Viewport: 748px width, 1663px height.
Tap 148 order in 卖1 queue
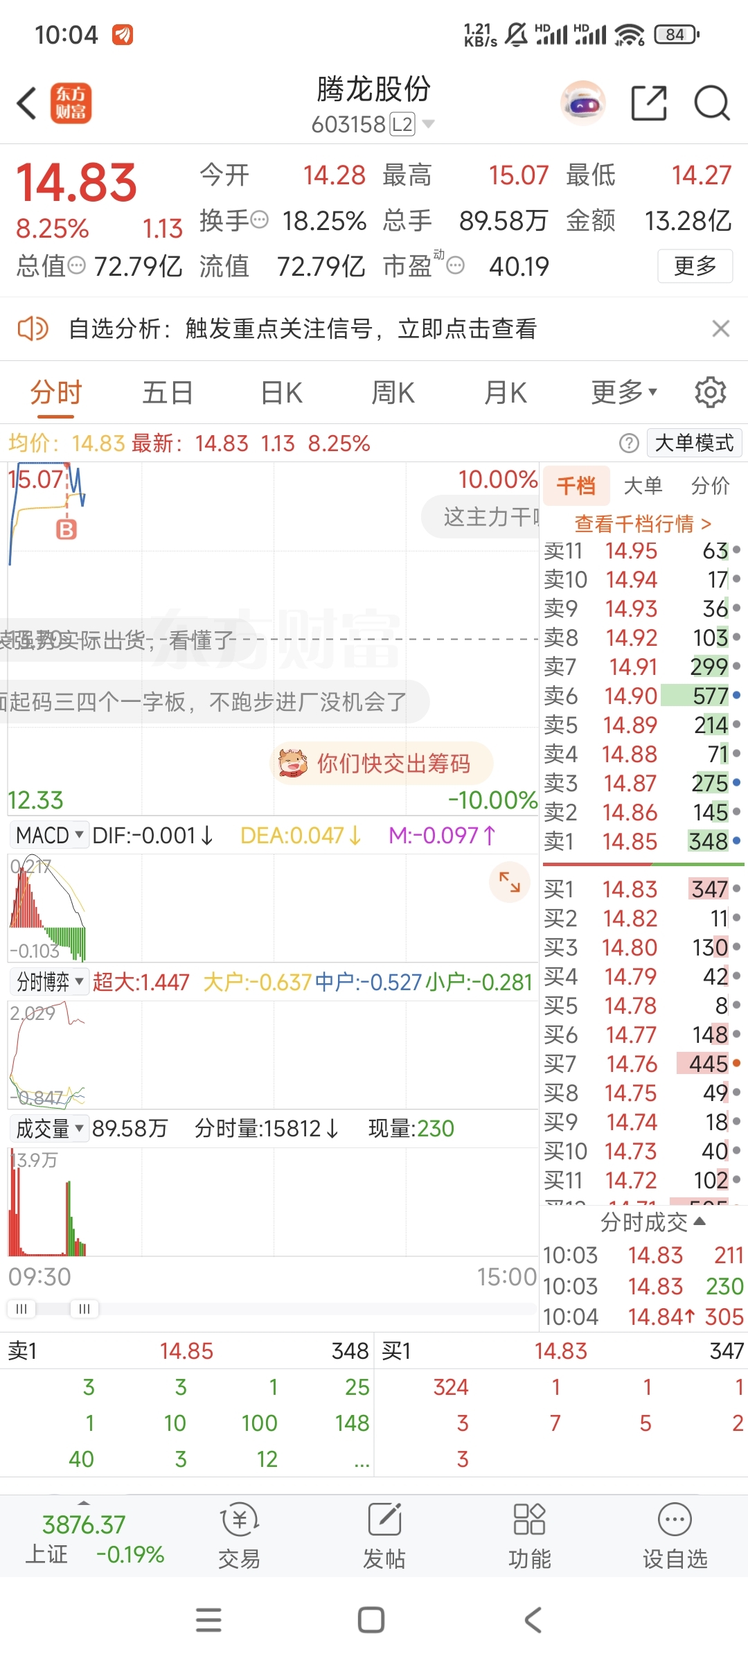[x=352, y=1423]
